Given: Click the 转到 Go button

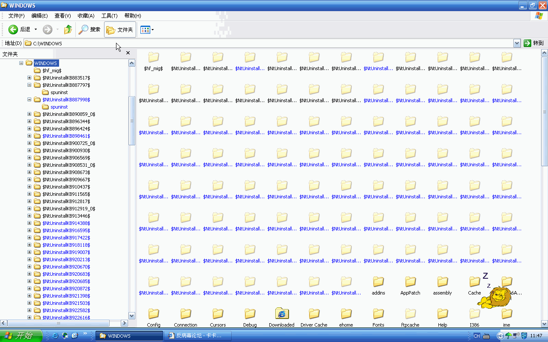Looking at the screenshot, I should click(x=534, y=43).
